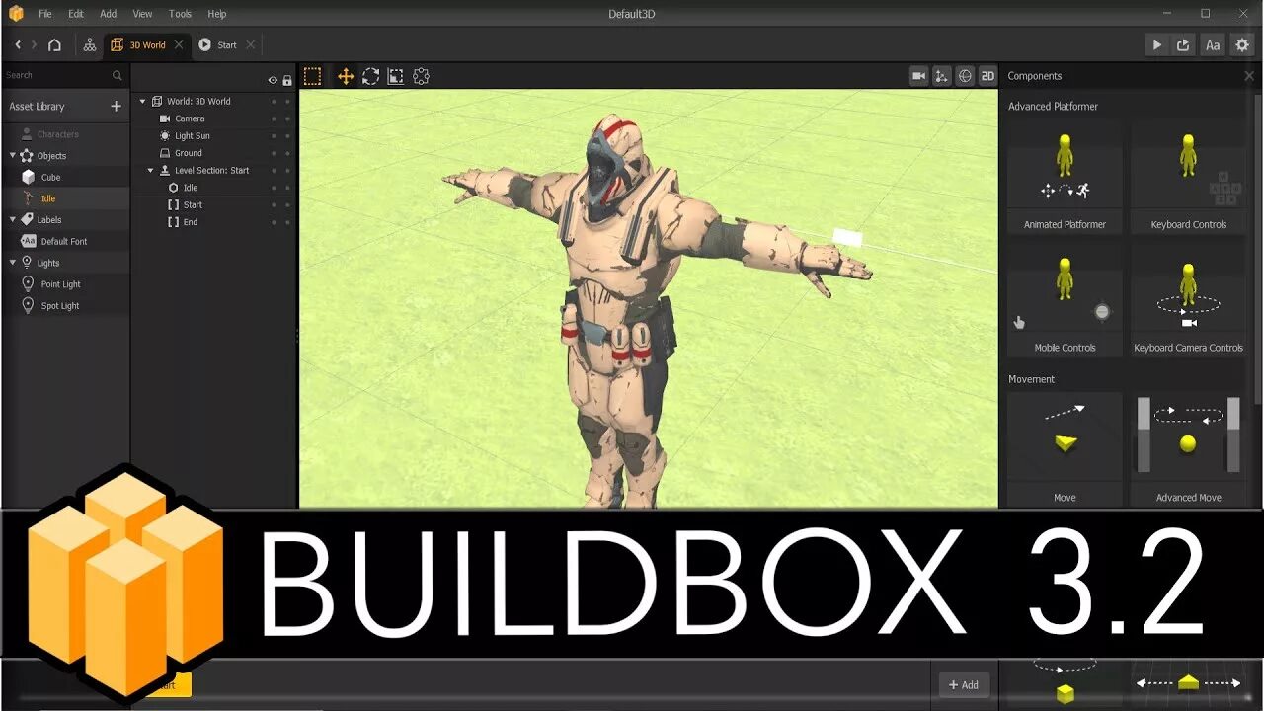The height and width of the screenshot is (711, 1264).
Task: Select the dotted-circle transform tool
Action: pyautogui.click(x=422, y=76)
